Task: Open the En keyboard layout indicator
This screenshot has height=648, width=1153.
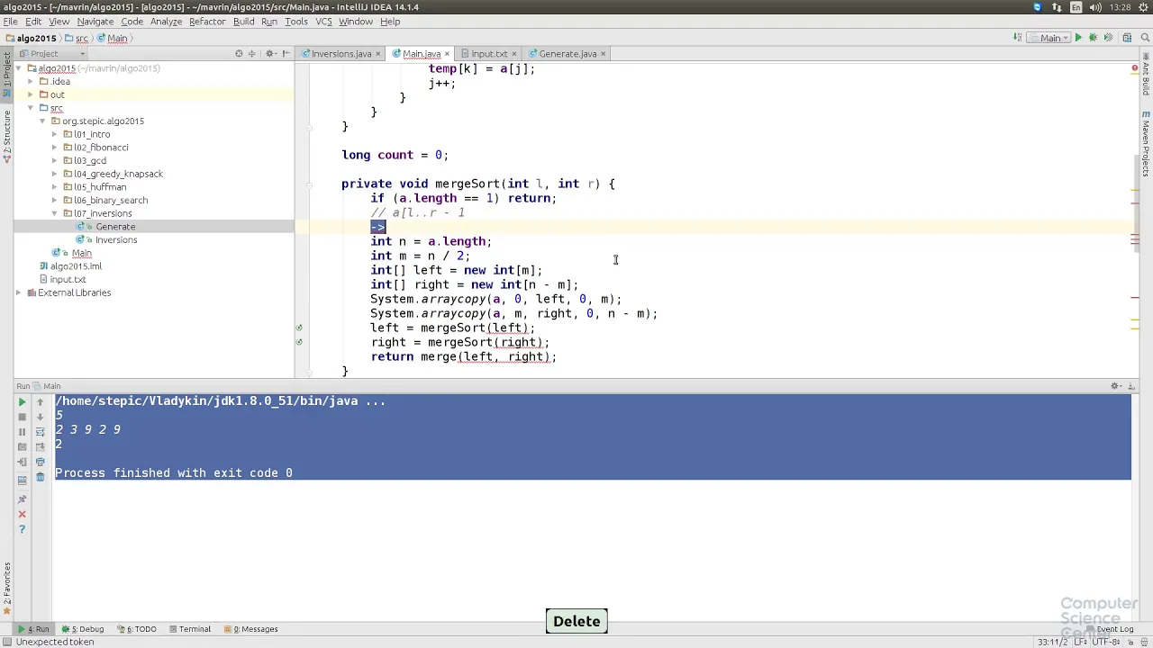Action: tap(1075, 7)
